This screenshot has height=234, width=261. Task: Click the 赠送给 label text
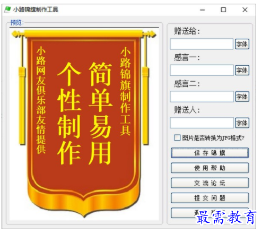tap(187, 31)
